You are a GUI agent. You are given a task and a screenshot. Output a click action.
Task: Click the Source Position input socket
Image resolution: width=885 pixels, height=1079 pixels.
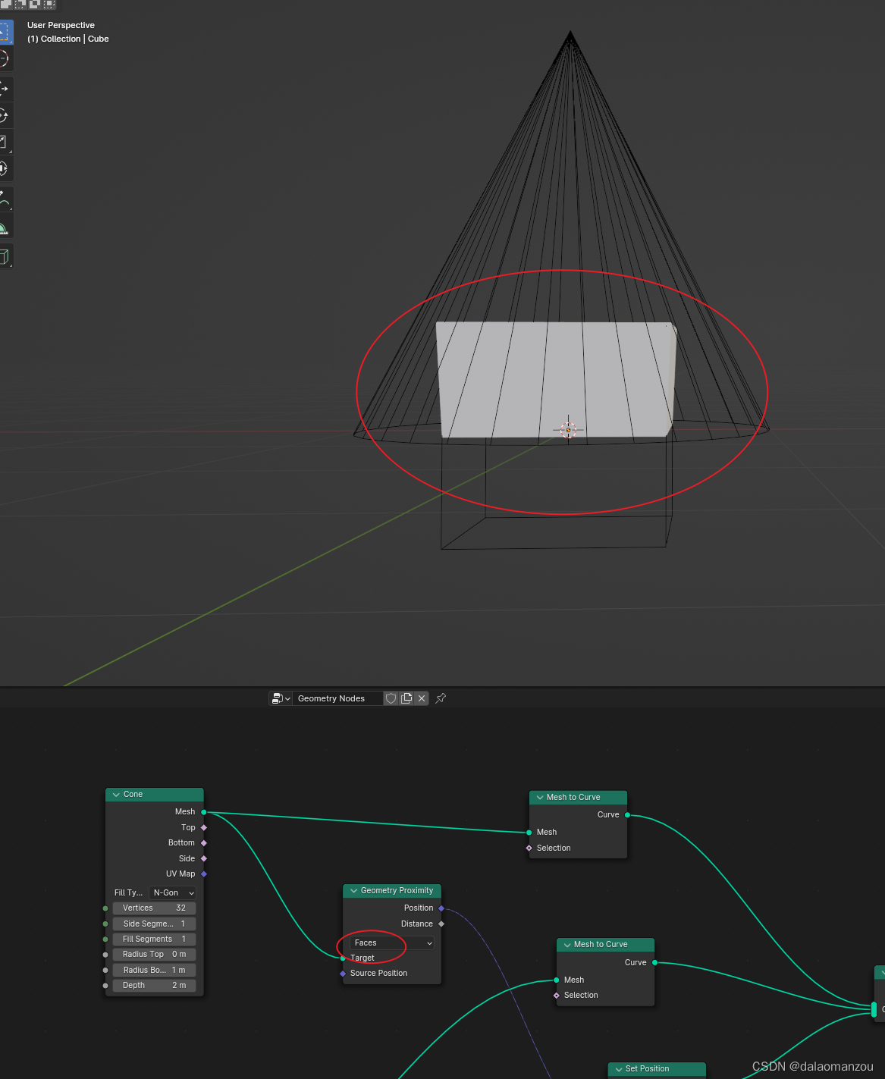point(343,974)
